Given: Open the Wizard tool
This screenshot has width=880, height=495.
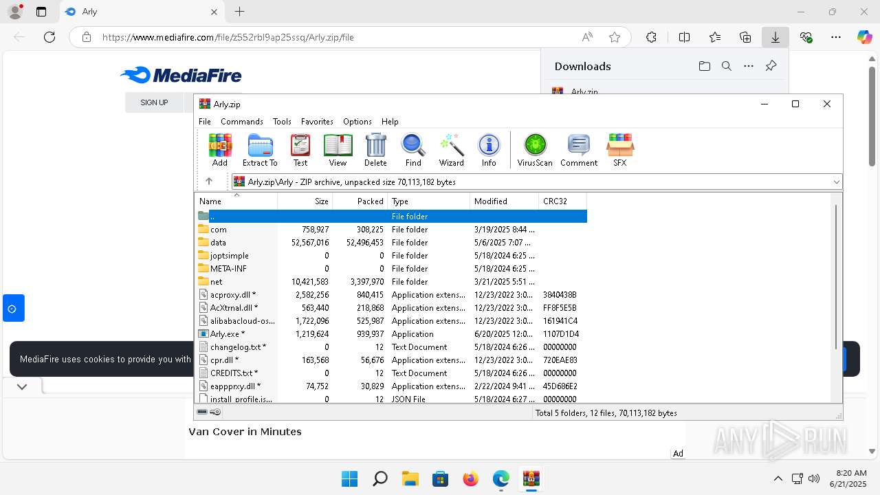Looking at the screenshot, I should coord(452,150).
